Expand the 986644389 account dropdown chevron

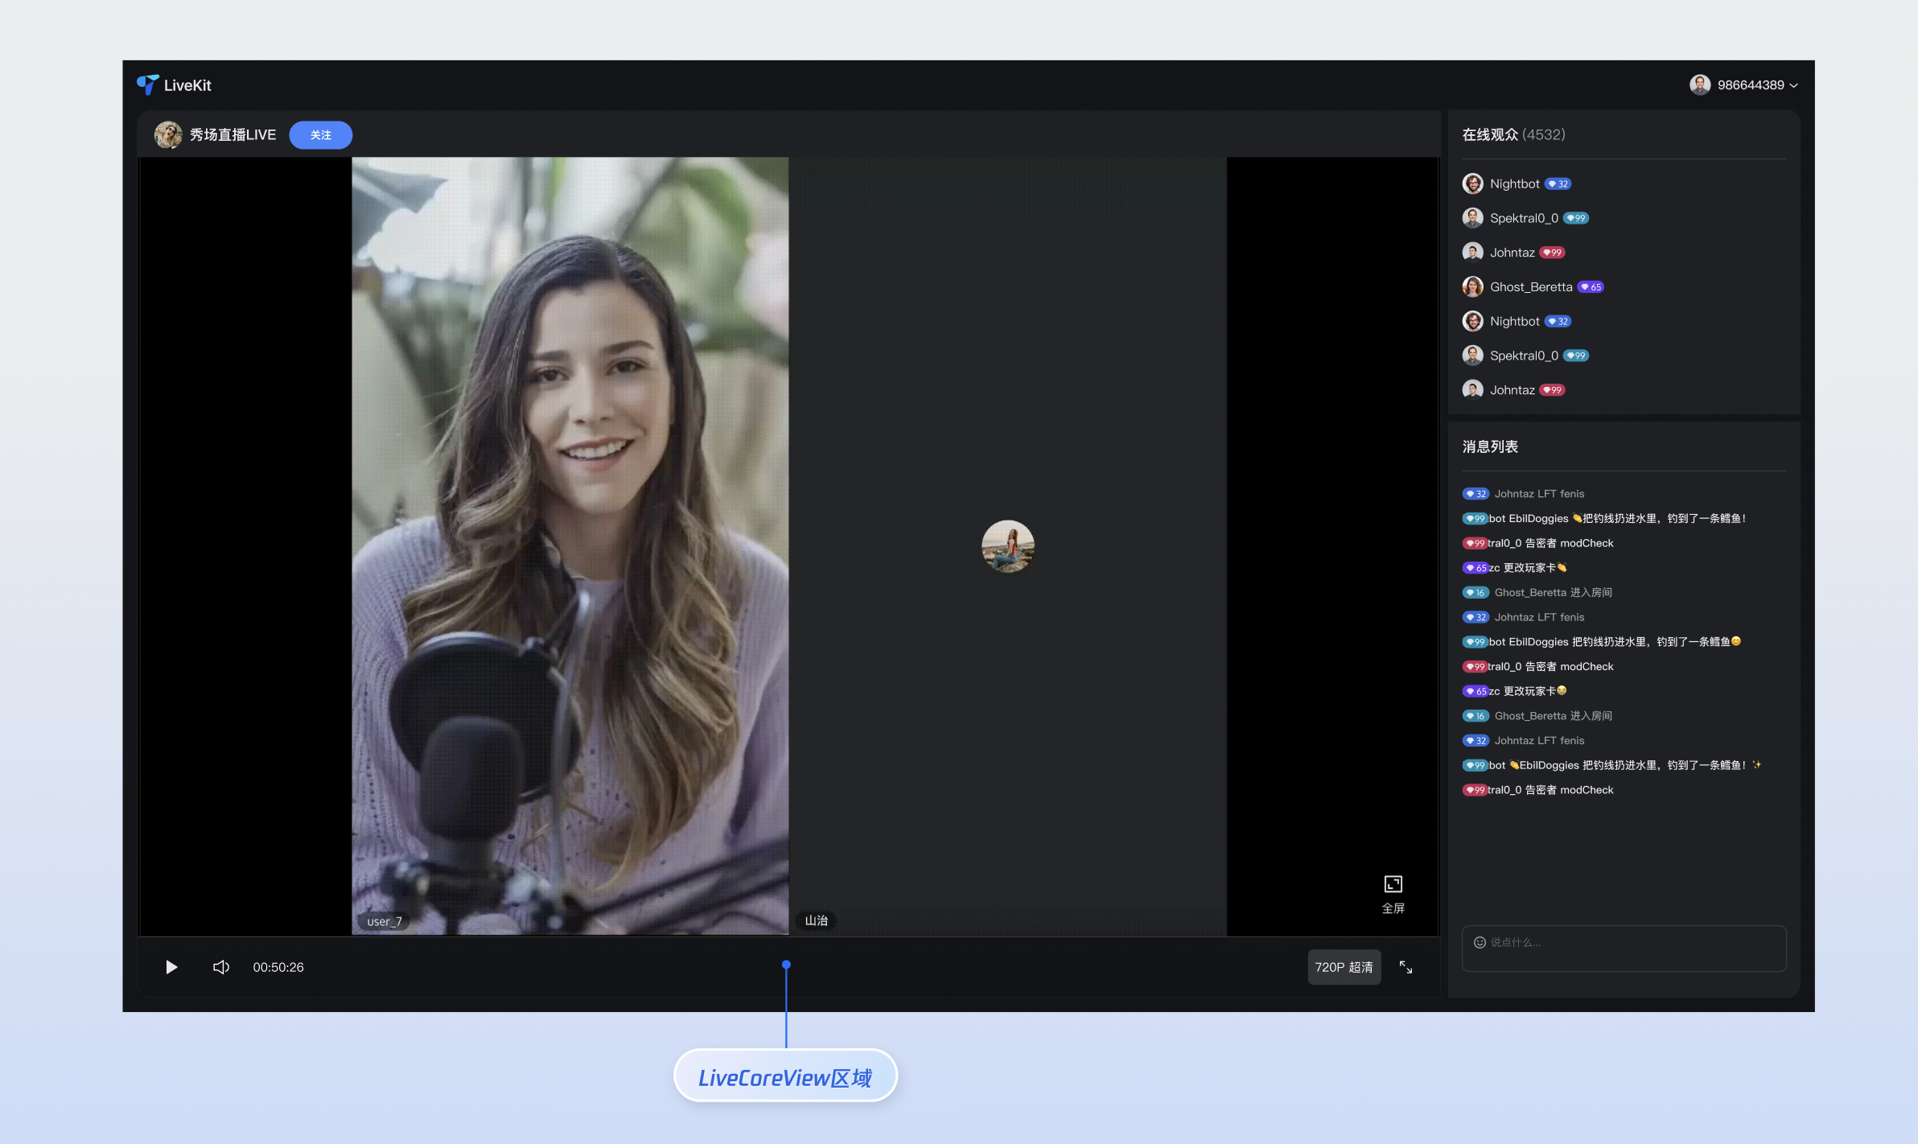1794,85
